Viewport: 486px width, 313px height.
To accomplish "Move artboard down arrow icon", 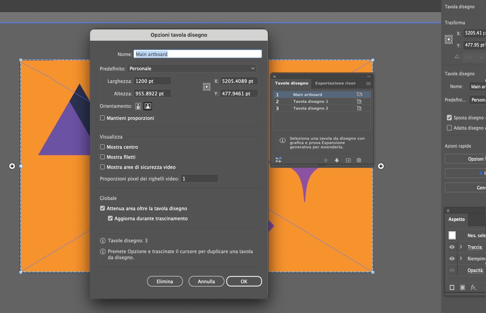I will coord(337,160).
